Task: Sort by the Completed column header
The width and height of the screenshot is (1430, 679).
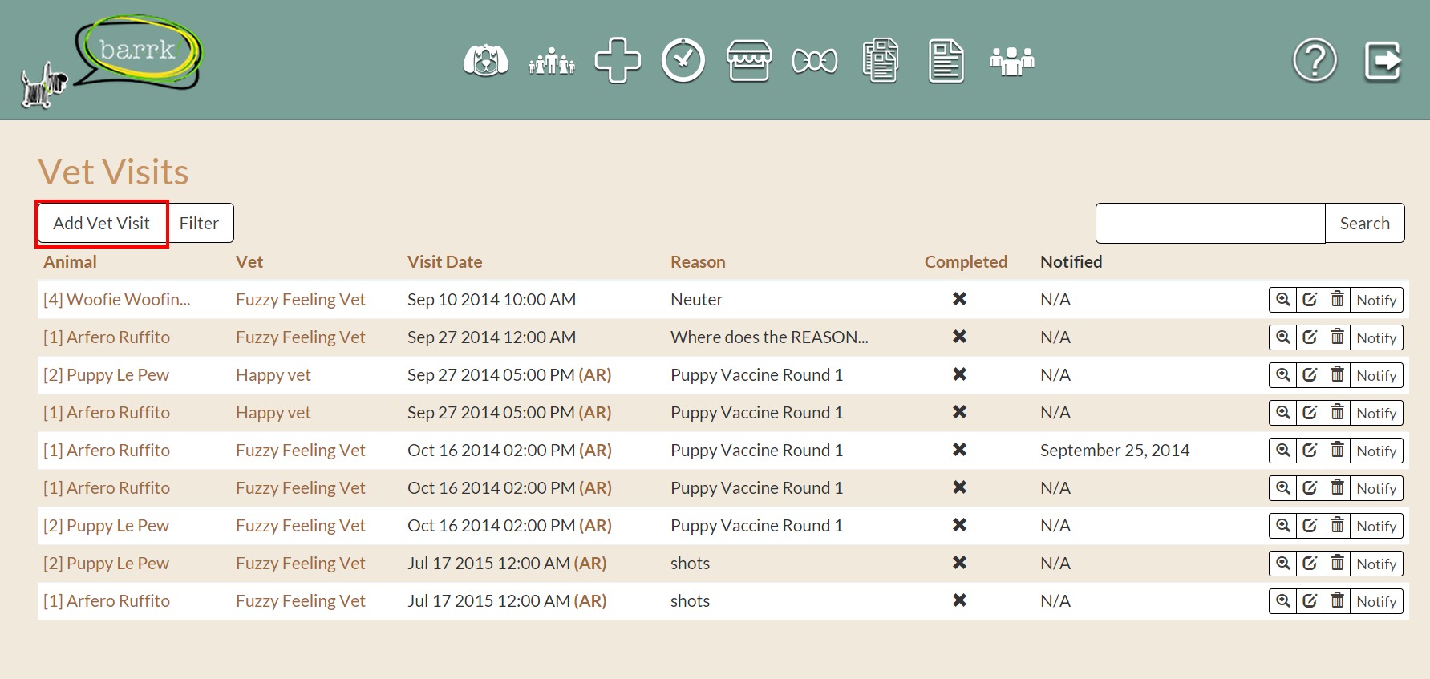Action: tap(966, 262)
